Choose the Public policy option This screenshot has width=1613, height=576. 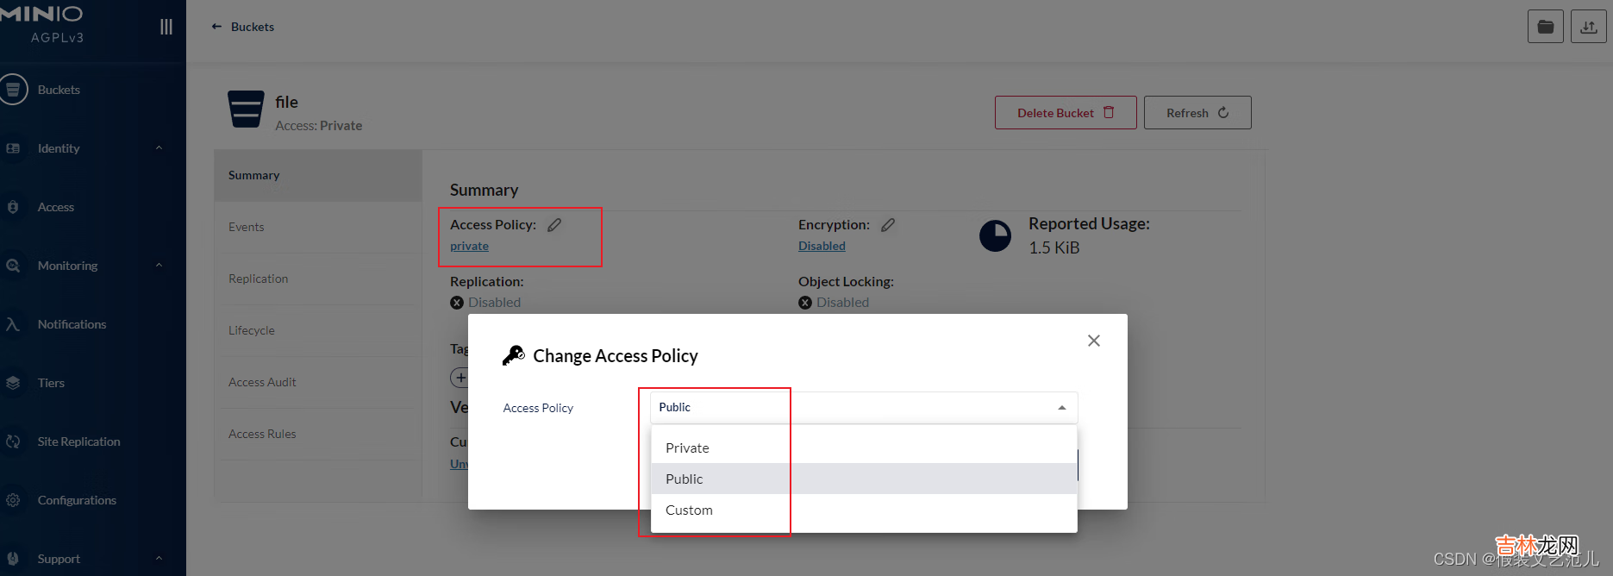tap(685, 479)
